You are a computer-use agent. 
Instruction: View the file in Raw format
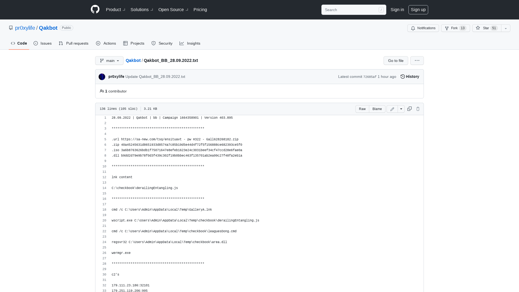coord(362,109)
